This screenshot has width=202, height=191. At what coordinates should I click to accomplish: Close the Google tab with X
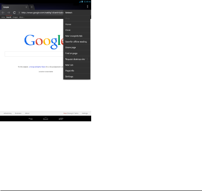pyautogui.click(x=26, y=7)
